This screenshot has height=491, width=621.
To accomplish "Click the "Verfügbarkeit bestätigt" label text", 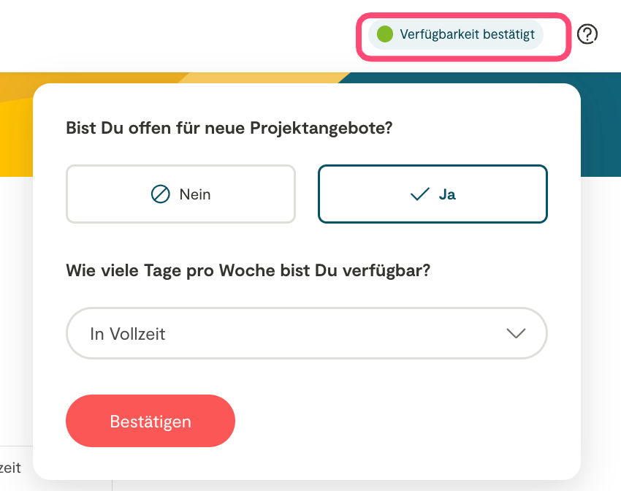I will coord(467,34).
